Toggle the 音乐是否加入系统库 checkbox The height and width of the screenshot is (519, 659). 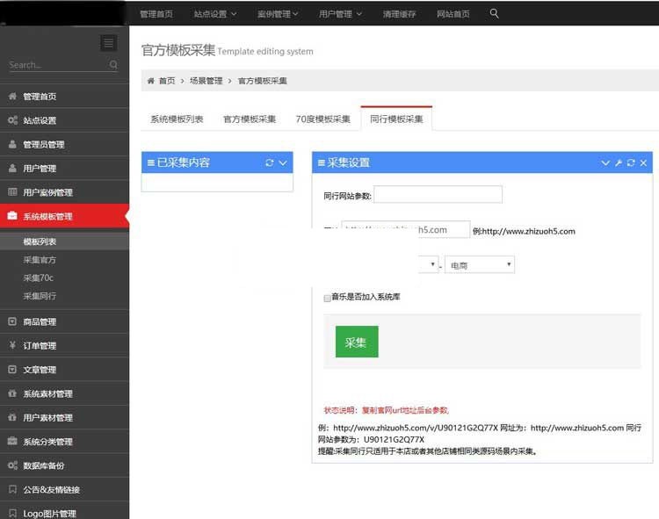328,298
